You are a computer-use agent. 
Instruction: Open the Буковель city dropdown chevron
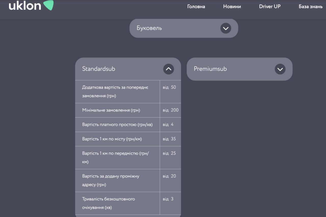tap(226, 28)
